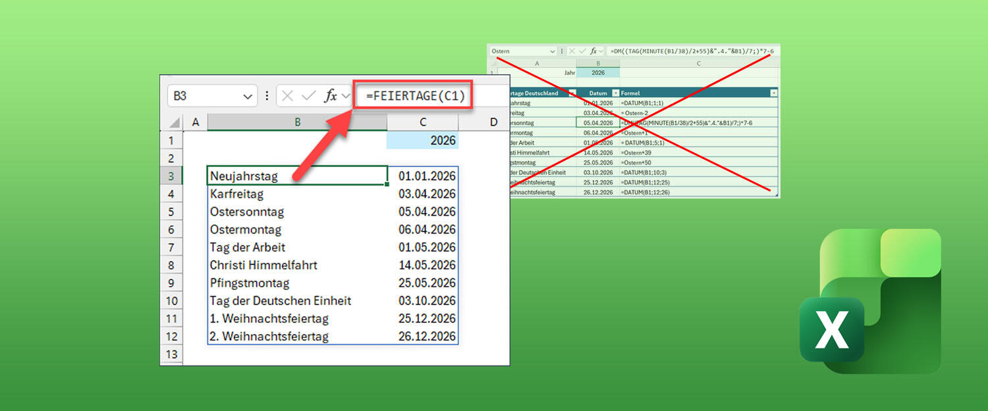Open the Datum column filter dropdown
The image size is (988, 411).
point(616,93)
